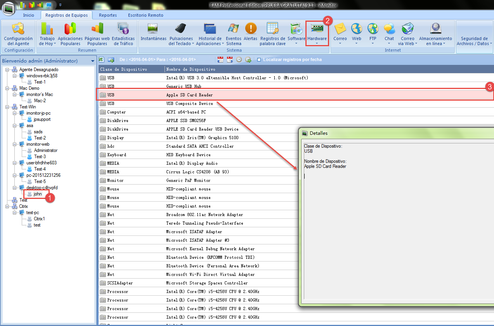
Task: Open the Correo dropdown
Action: pyautogui.click(x=340, y=34)
